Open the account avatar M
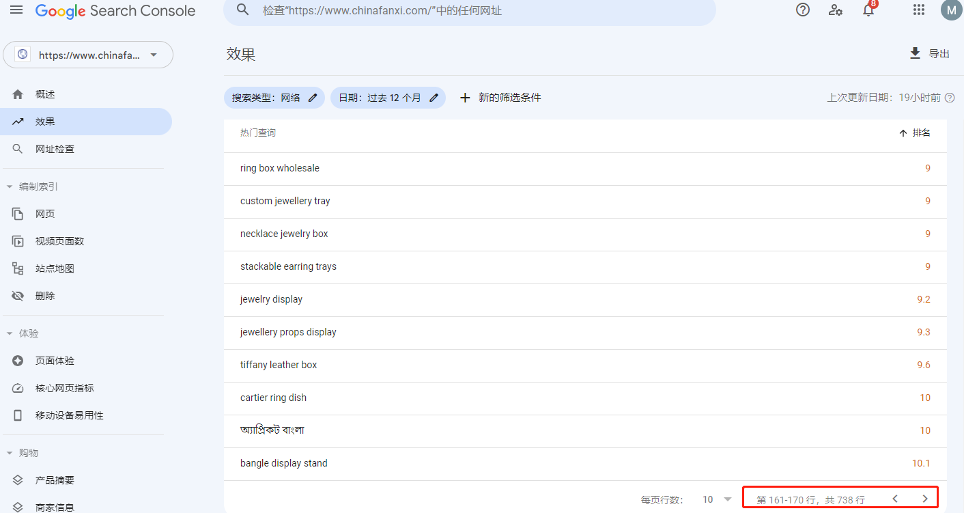The image size is (964, 513). pyautogui.click(x=950, y=10)
